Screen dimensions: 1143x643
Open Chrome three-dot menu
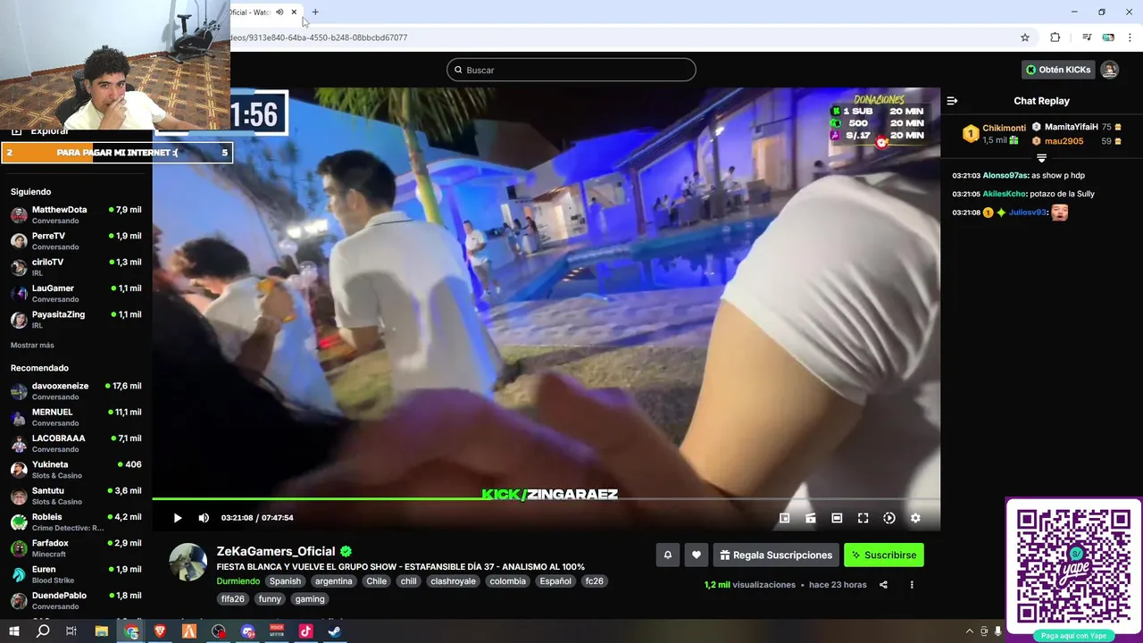[1130, 38]
